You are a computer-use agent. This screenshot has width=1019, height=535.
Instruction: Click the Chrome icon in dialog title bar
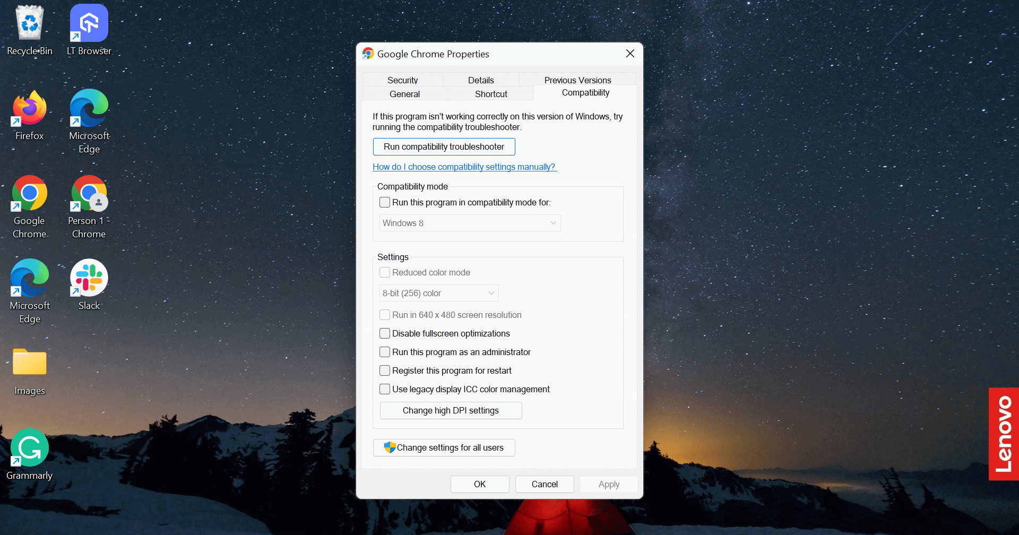pos(368,54)
